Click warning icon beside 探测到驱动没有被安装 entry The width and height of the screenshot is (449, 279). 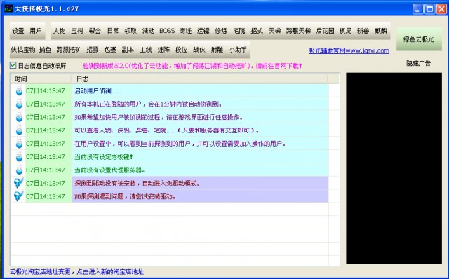19,183
